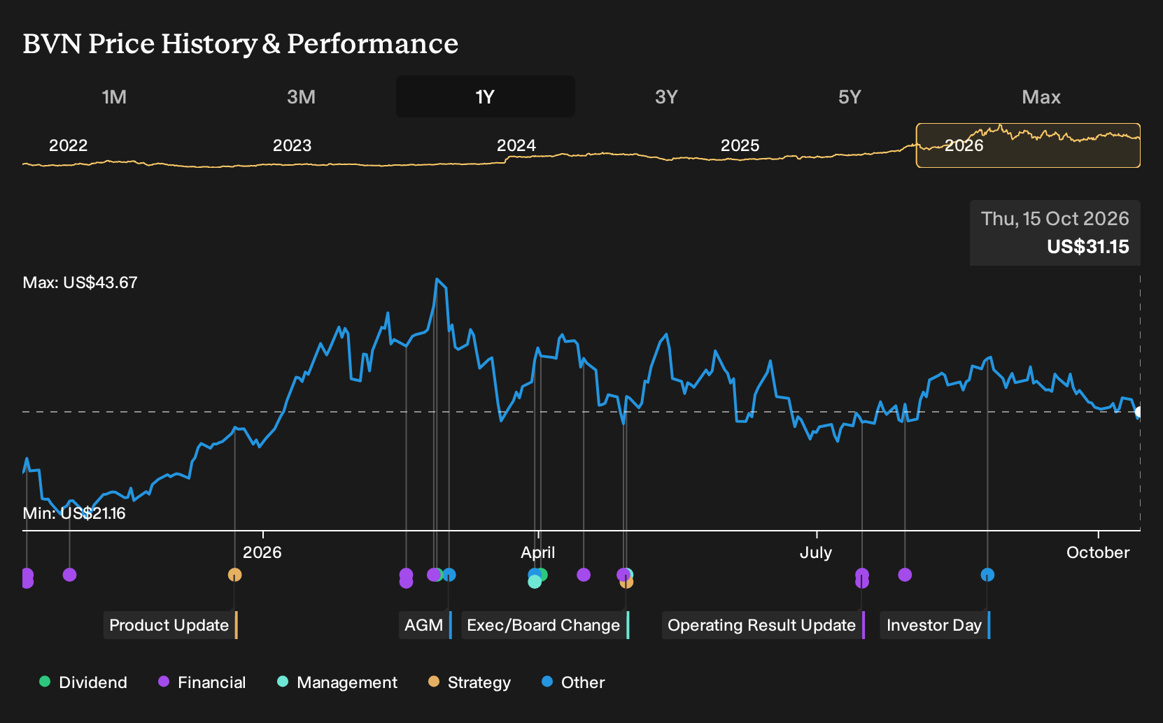1163x723 pixels.
Task: Toggle the Financial legend filter
Action: [202, 682]
